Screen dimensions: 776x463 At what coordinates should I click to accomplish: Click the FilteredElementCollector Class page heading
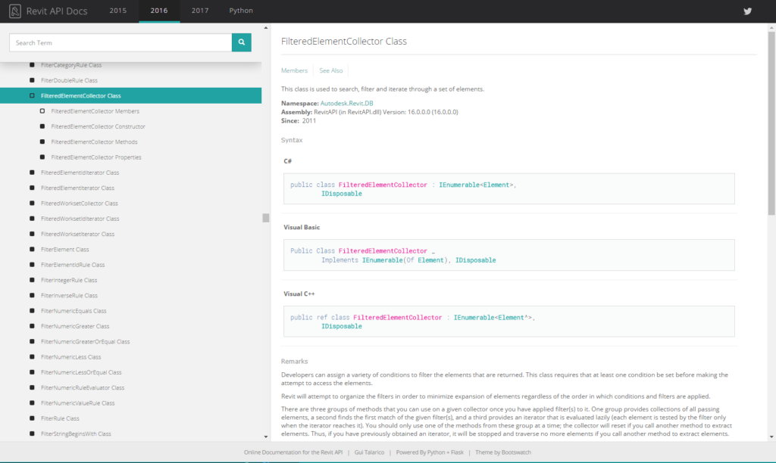click(344, 42)
